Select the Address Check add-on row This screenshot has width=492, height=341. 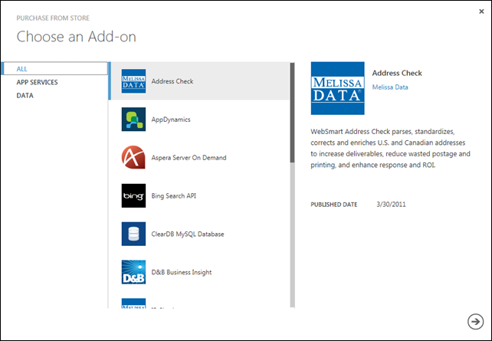(x=199, y=81)
